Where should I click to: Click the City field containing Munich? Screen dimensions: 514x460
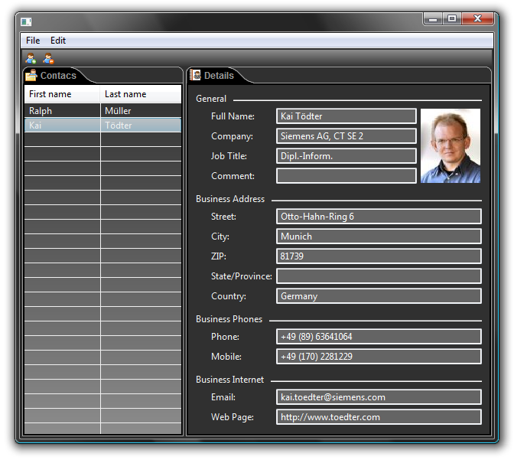click(379, 237)
